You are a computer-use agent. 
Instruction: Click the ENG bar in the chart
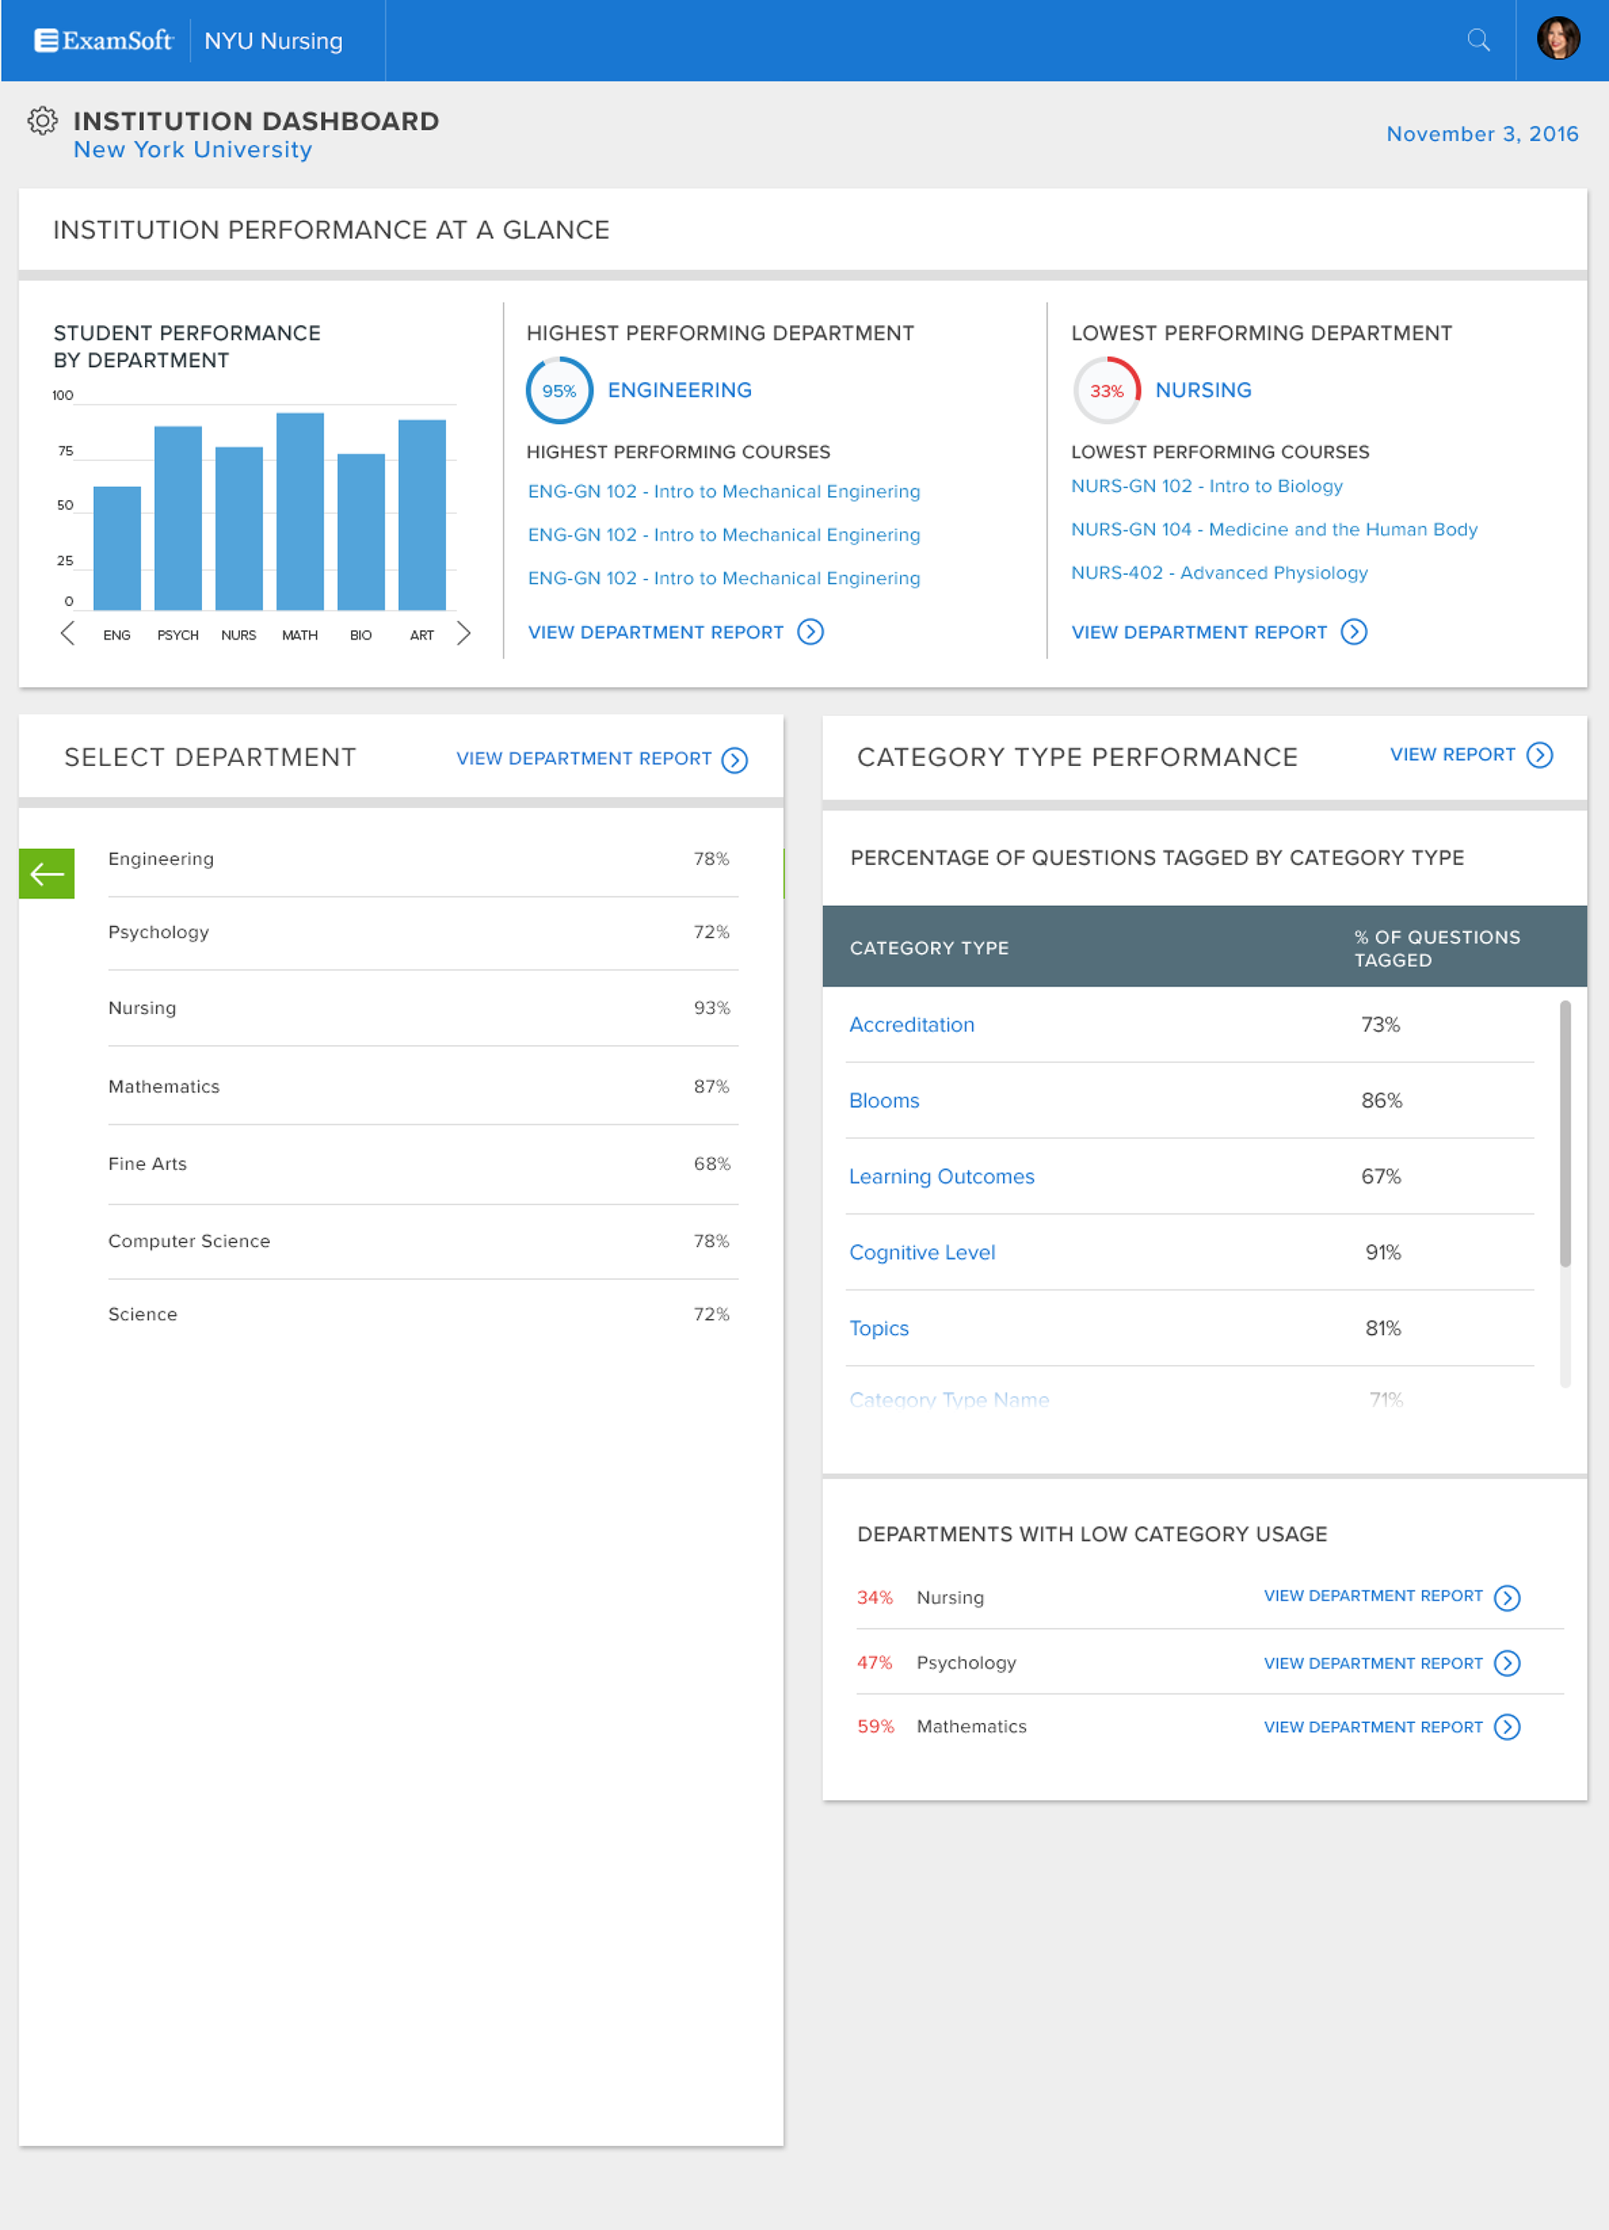point(117,548)
